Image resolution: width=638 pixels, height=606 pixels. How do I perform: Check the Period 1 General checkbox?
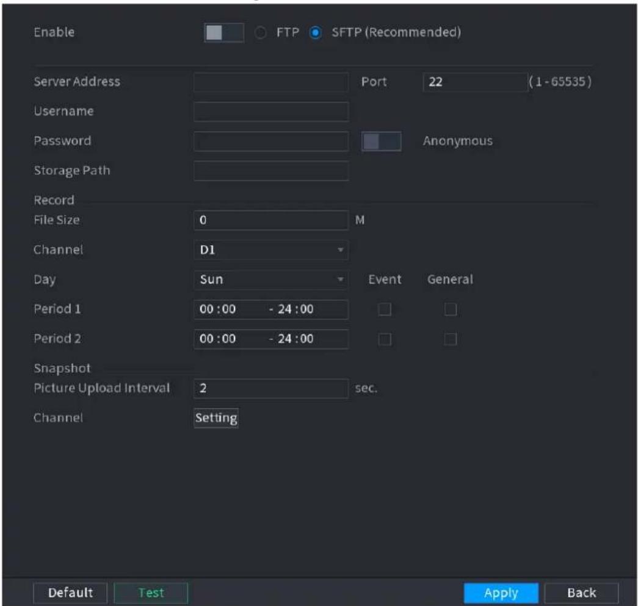click(451, 309)
